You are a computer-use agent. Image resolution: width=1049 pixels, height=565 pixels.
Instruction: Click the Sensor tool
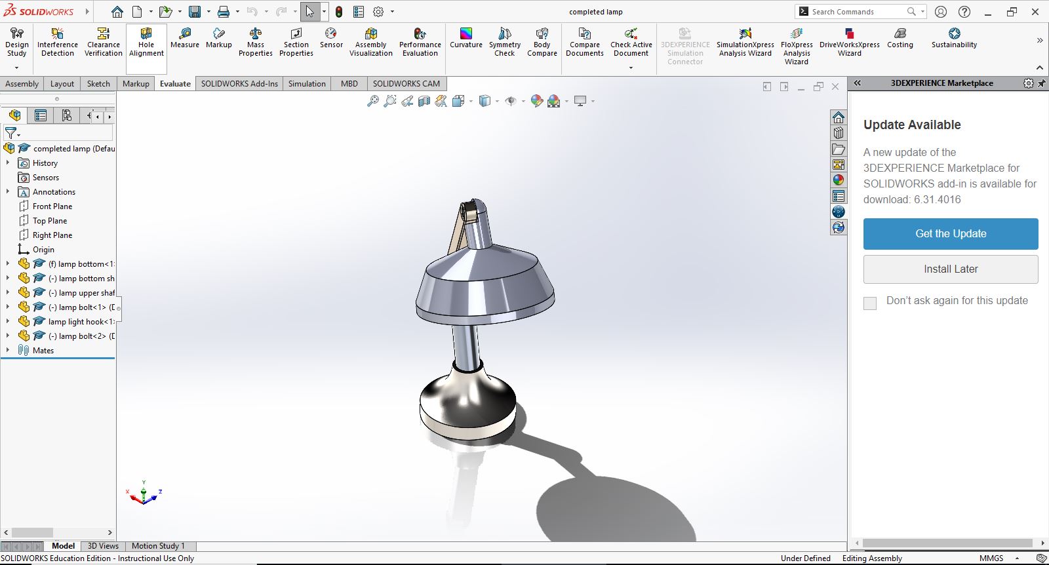[331, 38]
